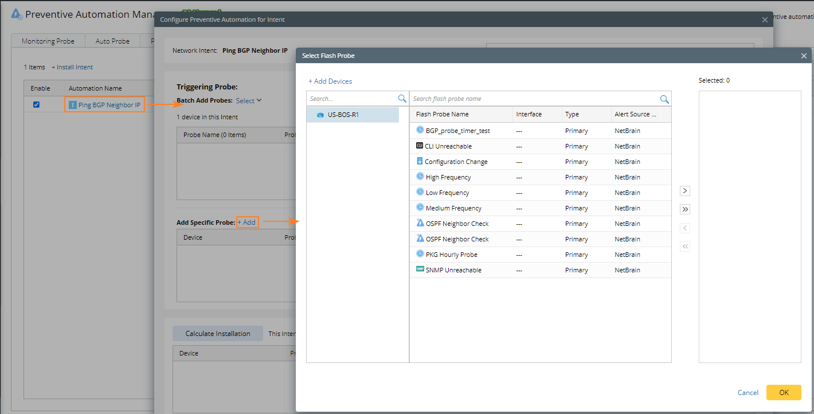Switch to the Monitoring Probe tab
This screenshot has width=814, height=414.
click(x=48, y=41)
